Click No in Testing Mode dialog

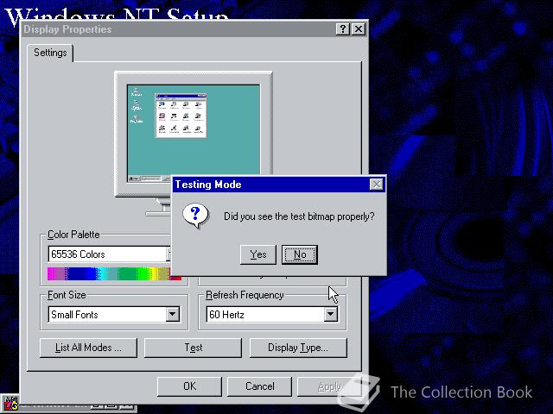[300, 254]
